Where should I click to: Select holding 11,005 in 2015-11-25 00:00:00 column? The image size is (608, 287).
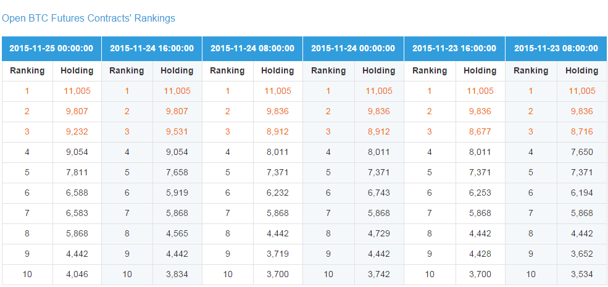pos(77,91)
